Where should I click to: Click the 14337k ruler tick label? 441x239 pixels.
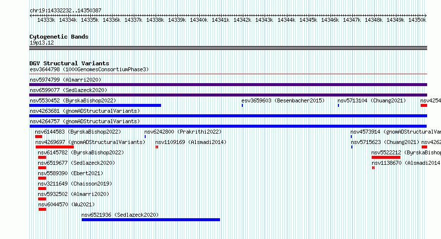[x=133, y=20]
